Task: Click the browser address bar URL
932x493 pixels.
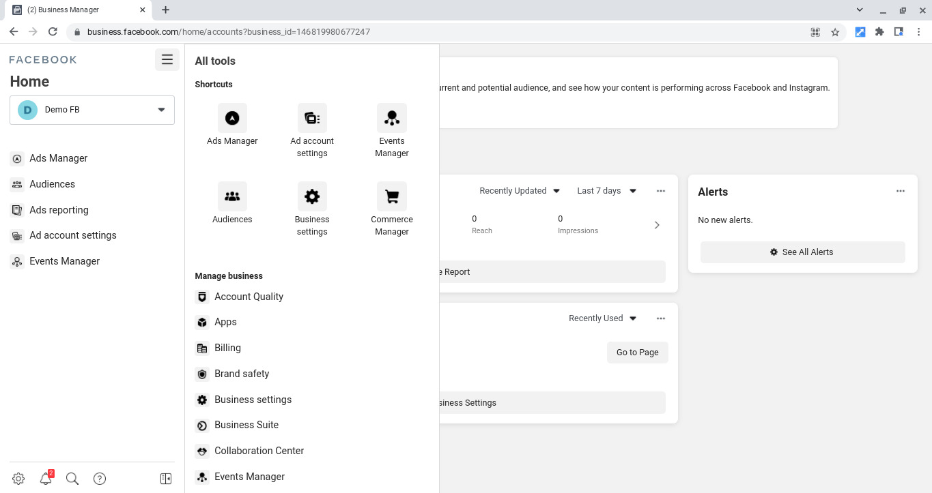Action: point(229,32)
